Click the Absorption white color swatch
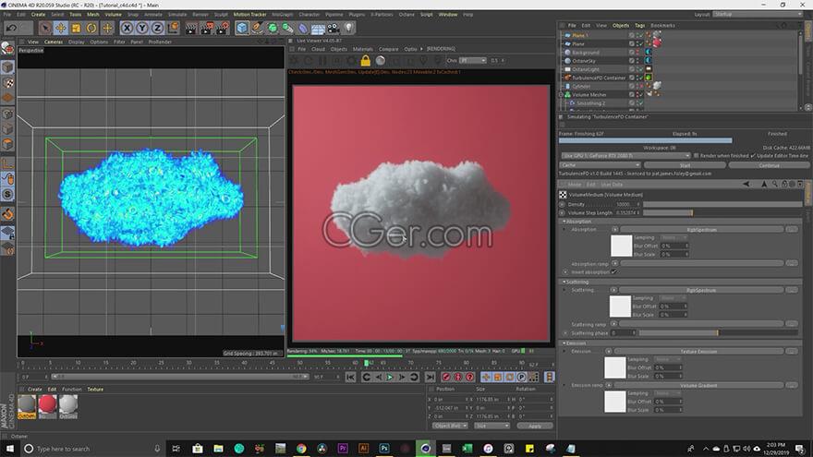The image size is (813, 457). 621,246
